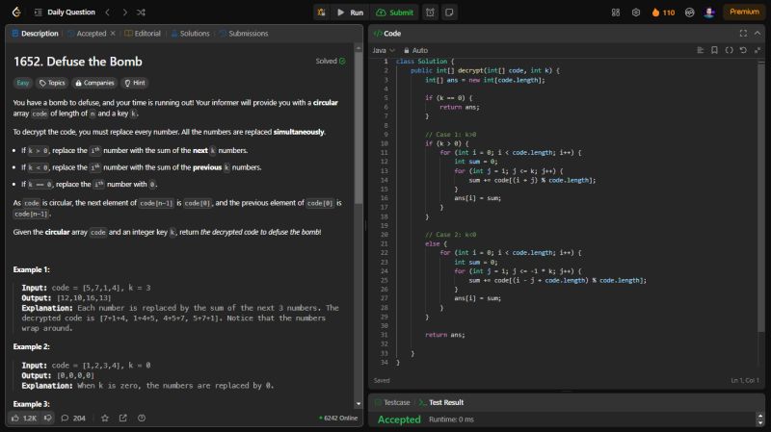Click the code editor scrollbar
This screenshot has width=771, height=432.
(761, 196)
